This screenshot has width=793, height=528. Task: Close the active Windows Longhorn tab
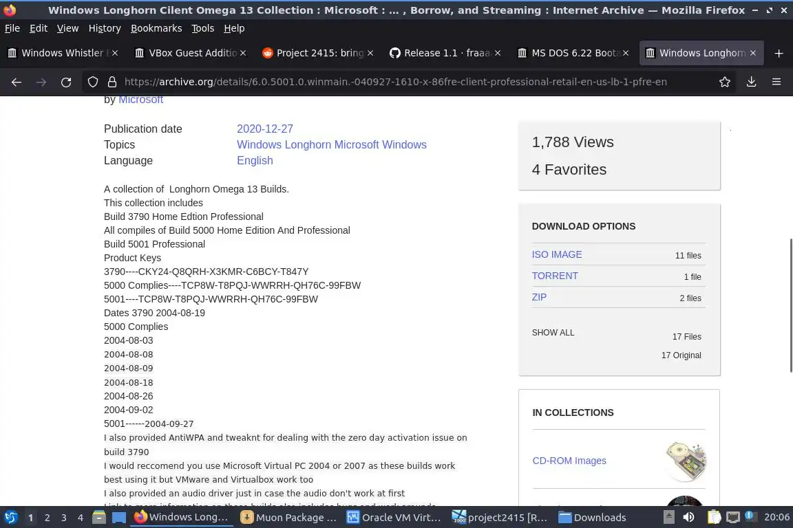(753, 53)
